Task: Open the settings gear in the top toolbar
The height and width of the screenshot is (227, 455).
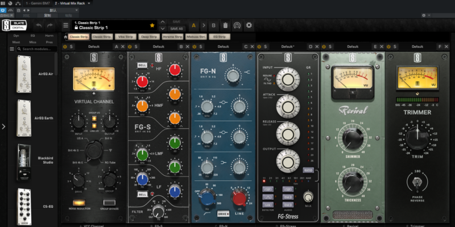Action: (249, 26)
